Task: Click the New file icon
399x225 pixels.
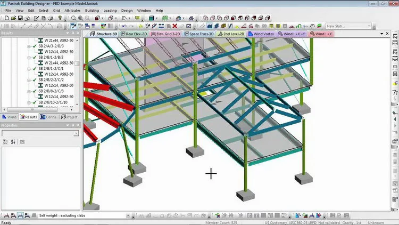Action: pyautogui.click(x=6, y=18)
